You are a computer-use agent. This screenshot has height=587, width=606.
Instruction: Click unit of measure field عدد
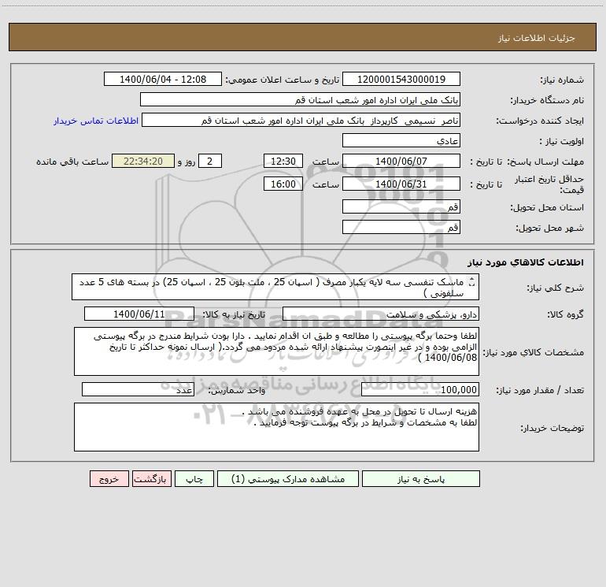click(x=138, y=389)
